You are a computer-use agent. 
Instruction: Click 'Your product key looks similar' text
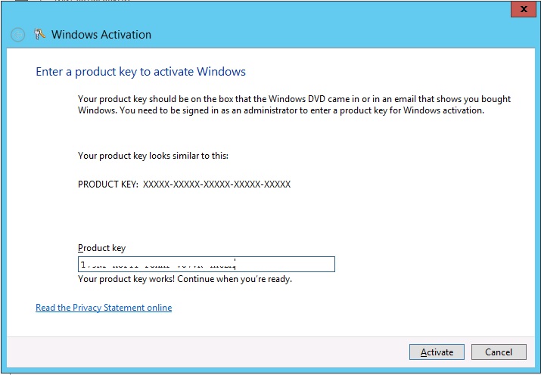click(x=153, y=157)
